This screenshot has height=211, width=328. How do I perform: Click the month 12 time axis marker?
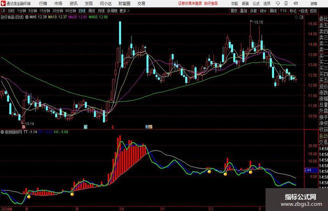tap(211, 209)
